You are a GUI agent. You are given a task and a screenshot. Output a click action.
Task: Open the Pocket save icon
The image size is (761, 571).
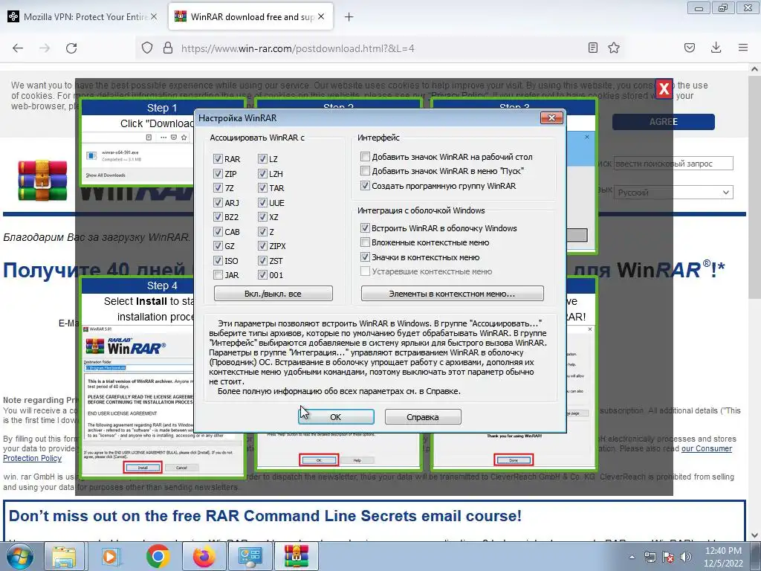pos(690,48)
